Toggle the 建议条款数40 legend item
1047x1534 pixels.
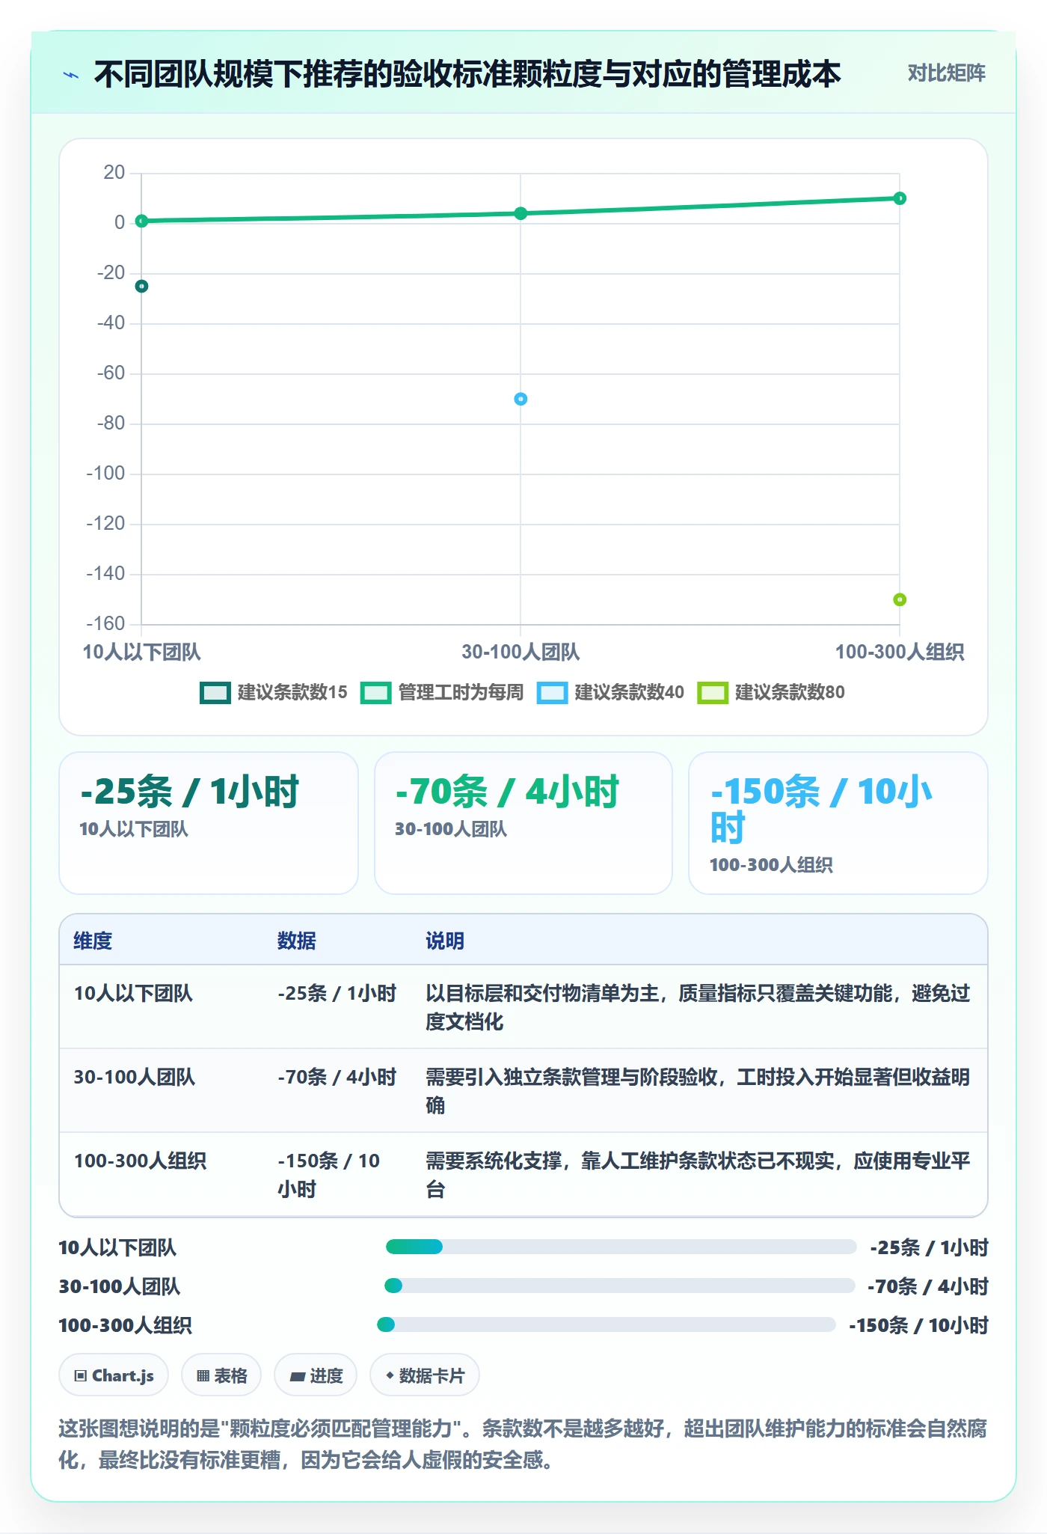tap(610, 692)
